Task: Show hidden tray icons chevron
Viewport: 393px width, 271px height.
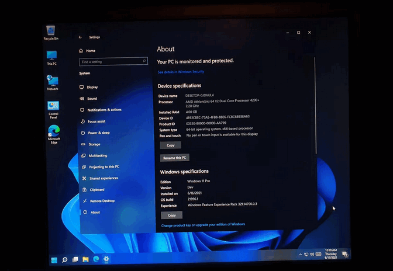Action: (x=300, y=255)
